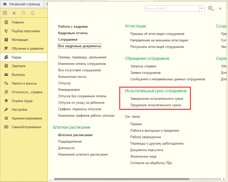Image resolution: width=228 pixels, height=182 pixels.
Task: Open the Зарплата section in sidebar
Action: [18, 66]
